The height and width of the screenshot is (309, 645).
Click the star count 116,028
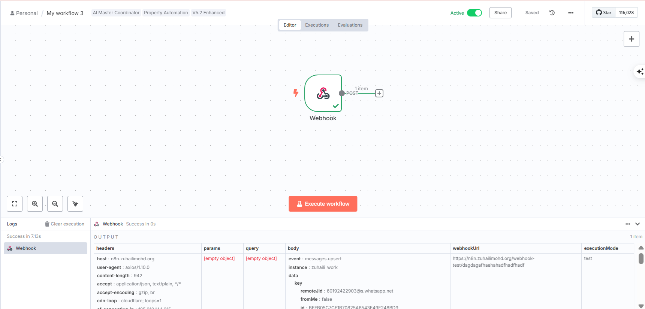pyautogui.click(x=626, y=13)
